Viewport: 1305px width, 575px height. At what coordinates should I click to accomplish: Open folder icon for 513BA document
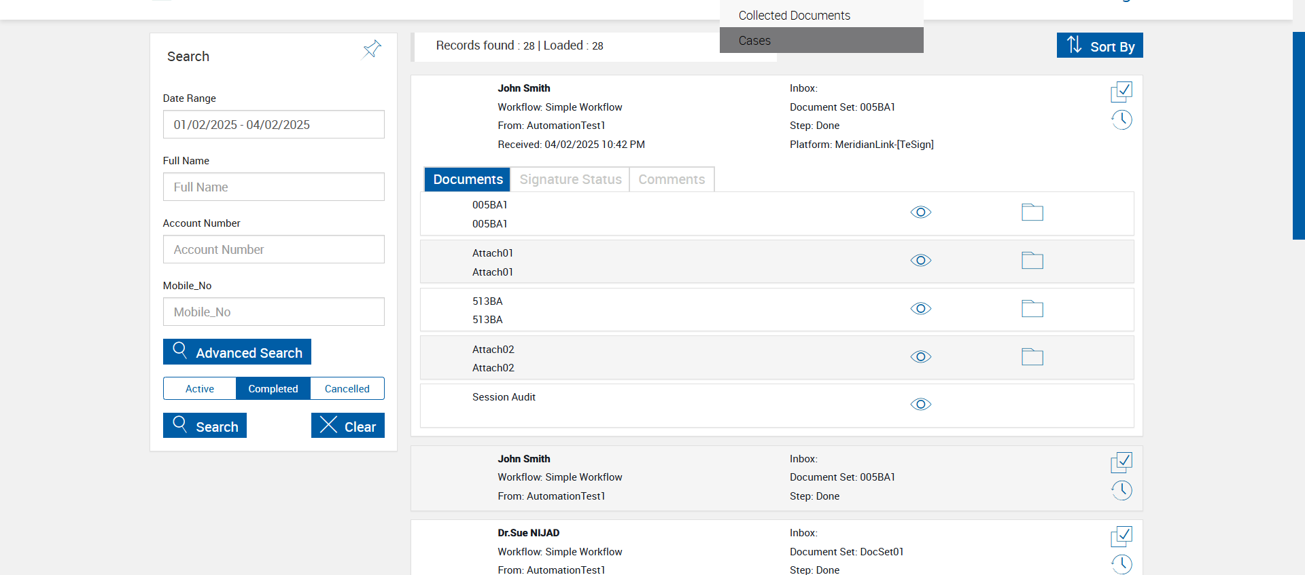[x=1032, y=309]
